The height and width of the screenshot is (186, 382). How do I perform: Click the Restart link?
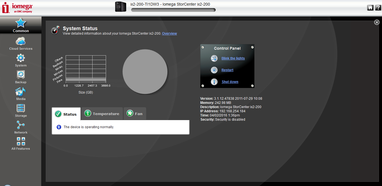[x=227, y=70]
